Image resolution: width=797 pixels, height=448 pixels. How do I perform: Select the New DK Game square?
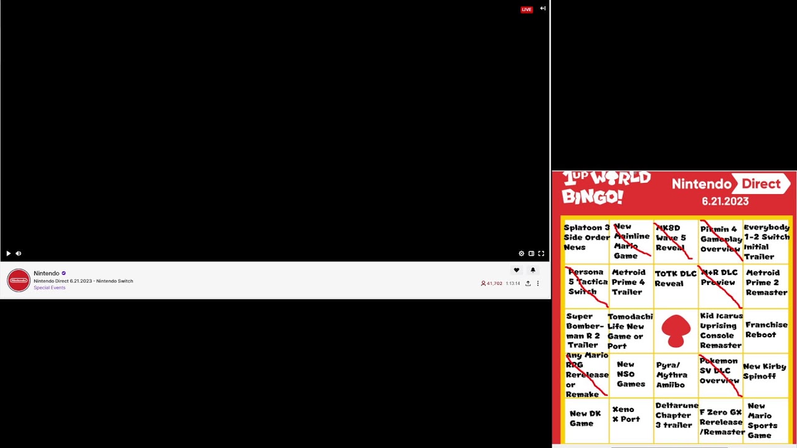click(x=586, y=420)
